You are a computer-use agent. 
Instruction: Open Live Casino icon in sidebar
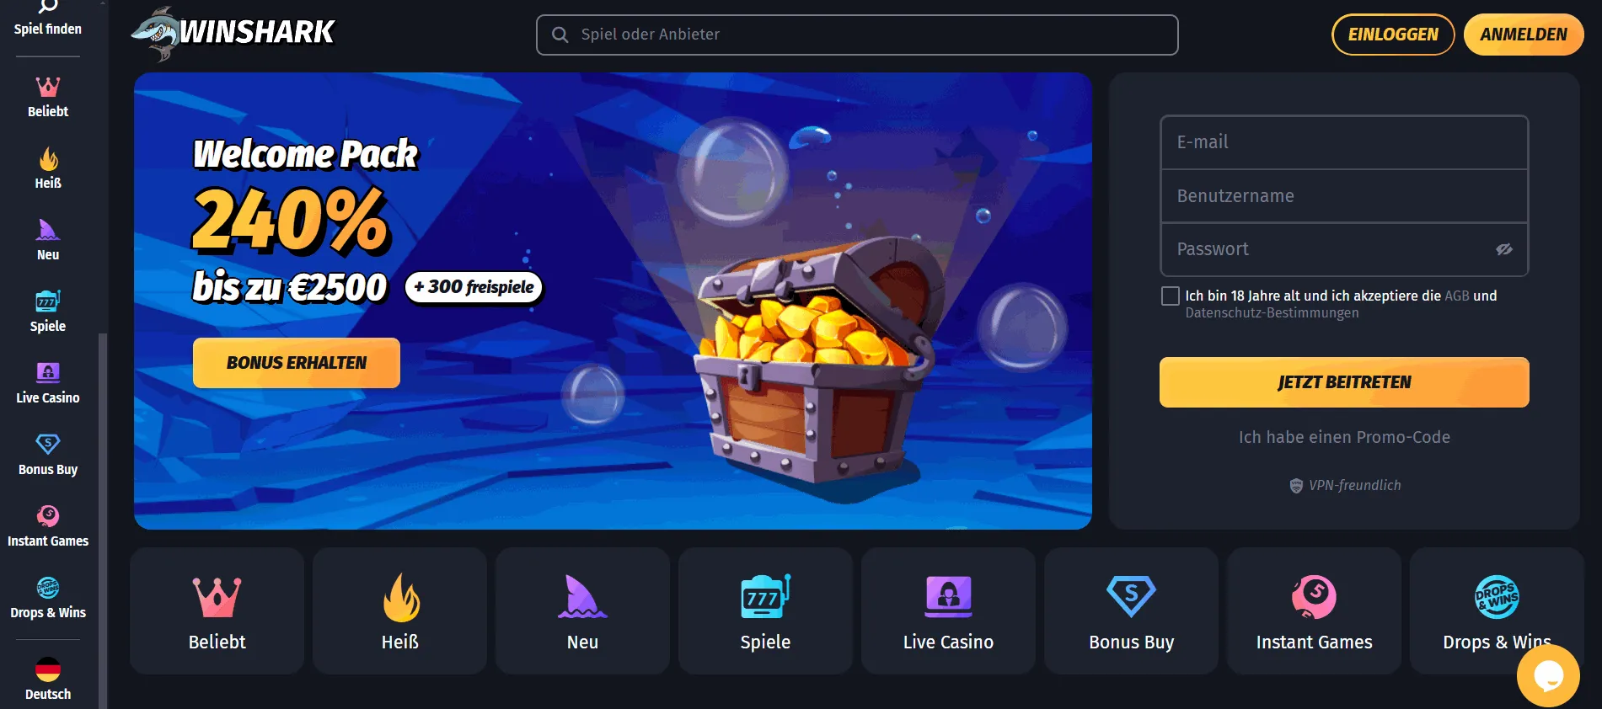pyautogui.click(x=48, y=372)
